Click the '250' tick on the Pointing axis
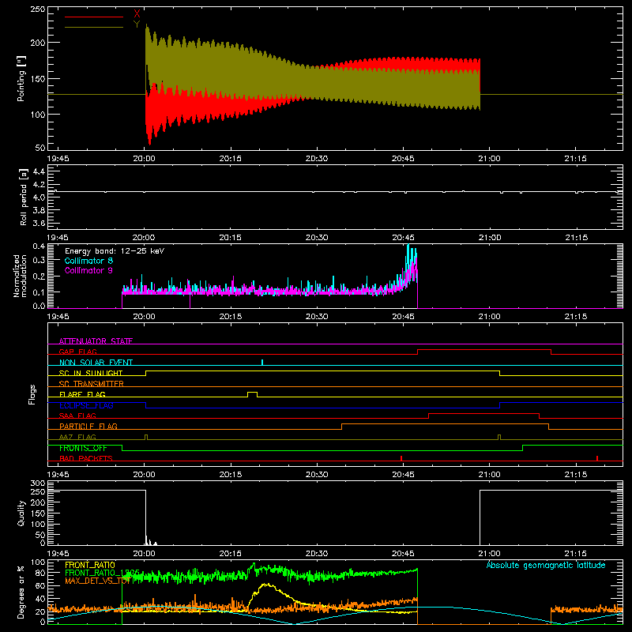 click(37, 9)
